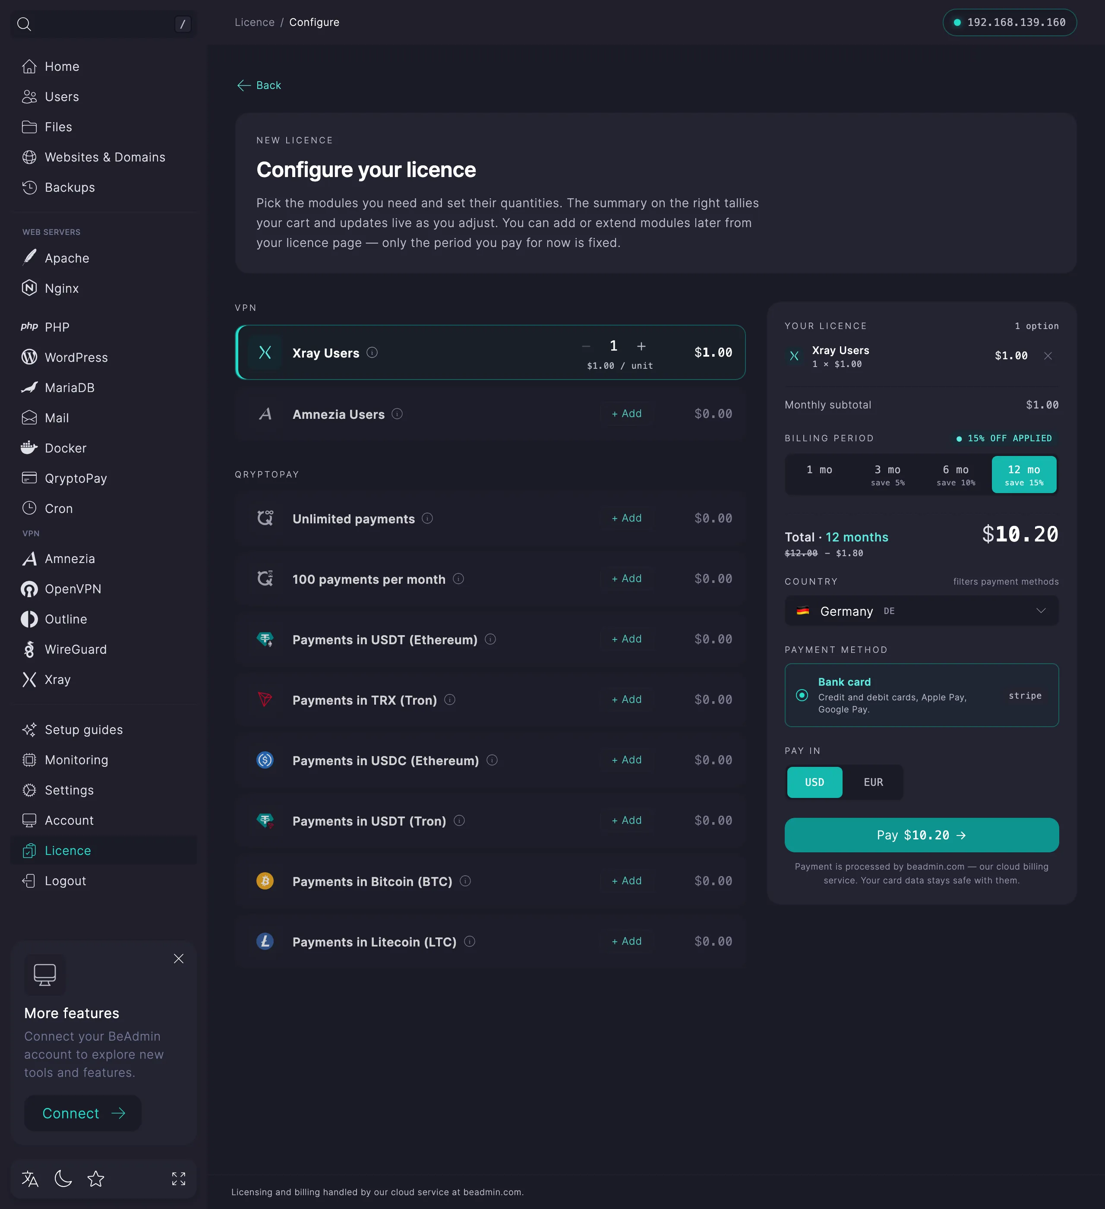This screenshot has width=1105, height=1209.
Task: Open the Germany country dropdown
Action: tap(922, 611)
